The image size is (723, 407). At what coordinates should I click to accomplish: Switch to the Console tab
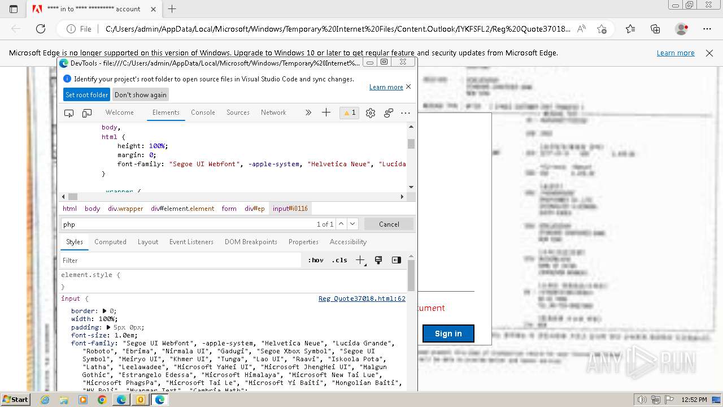pos(203,112)
